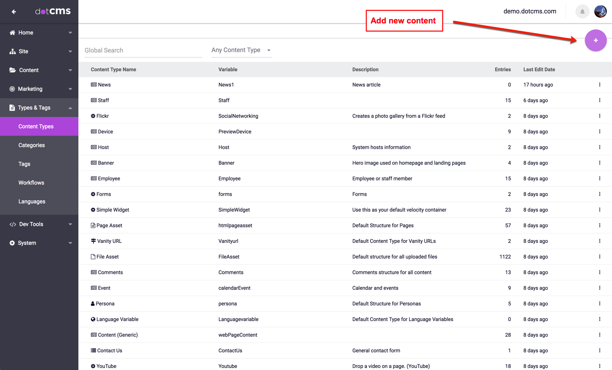Open the Any Content Type dropdown
Screen dimensions: 612x370
pos(241,50)
